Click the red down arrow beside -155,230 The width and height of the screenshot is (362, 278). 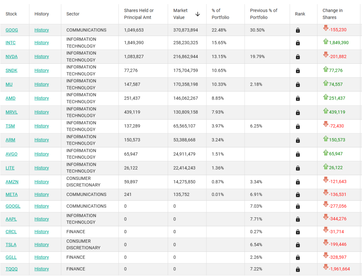coord(326,28)
